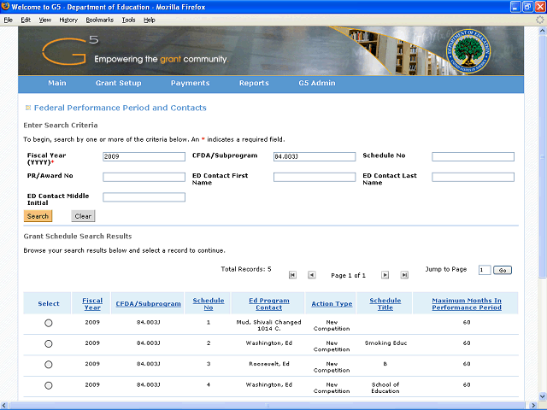Open the Reports navigation menu
The image size is (547, 410).
tap(254, 84)
